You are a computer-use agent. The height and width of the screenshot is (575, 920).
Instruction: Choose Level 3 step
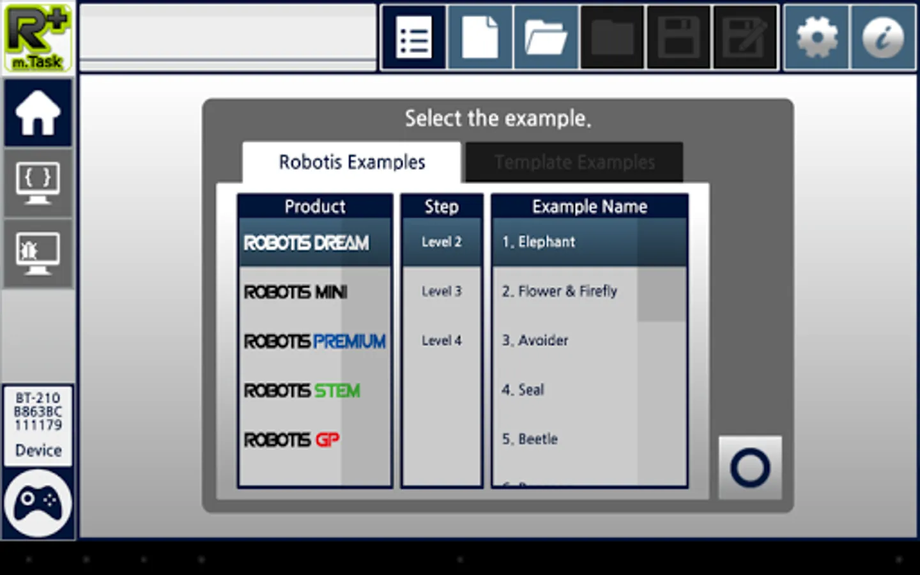coord(441,291)
